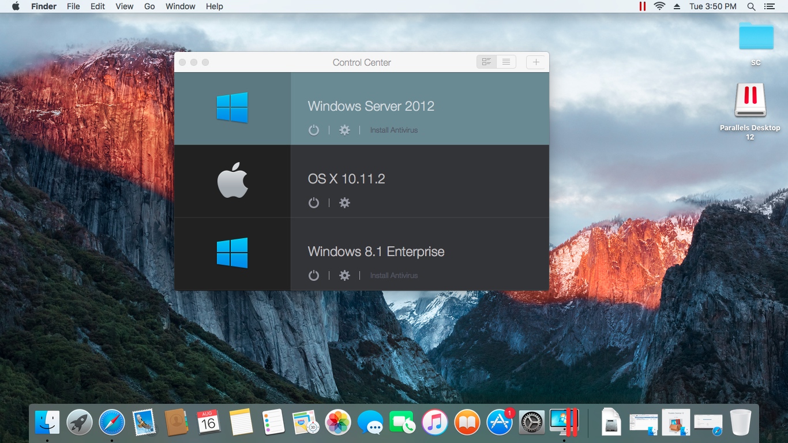
Task: Open the Window menu
Action: [180, 6]
